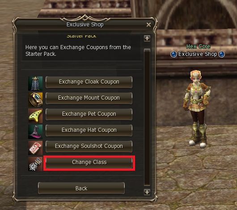Click the Exclusive Shop window title bar

tap(85, 25)
